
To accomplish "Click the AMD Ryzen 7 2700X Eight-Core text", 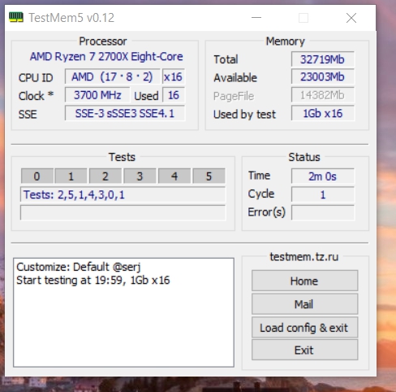I will click(x=106, y=57).
